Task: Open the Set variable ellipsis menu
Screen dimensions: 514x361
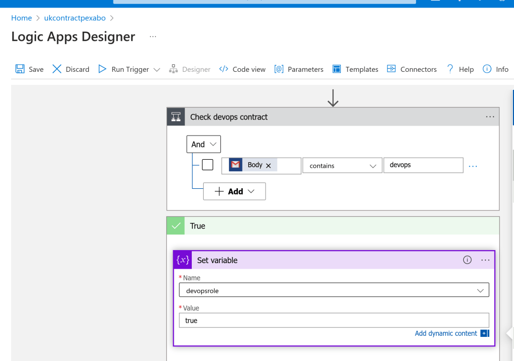Action: point(485,260)
